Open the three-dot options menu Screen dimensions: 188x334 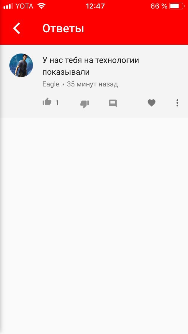(x=177, y=103)
